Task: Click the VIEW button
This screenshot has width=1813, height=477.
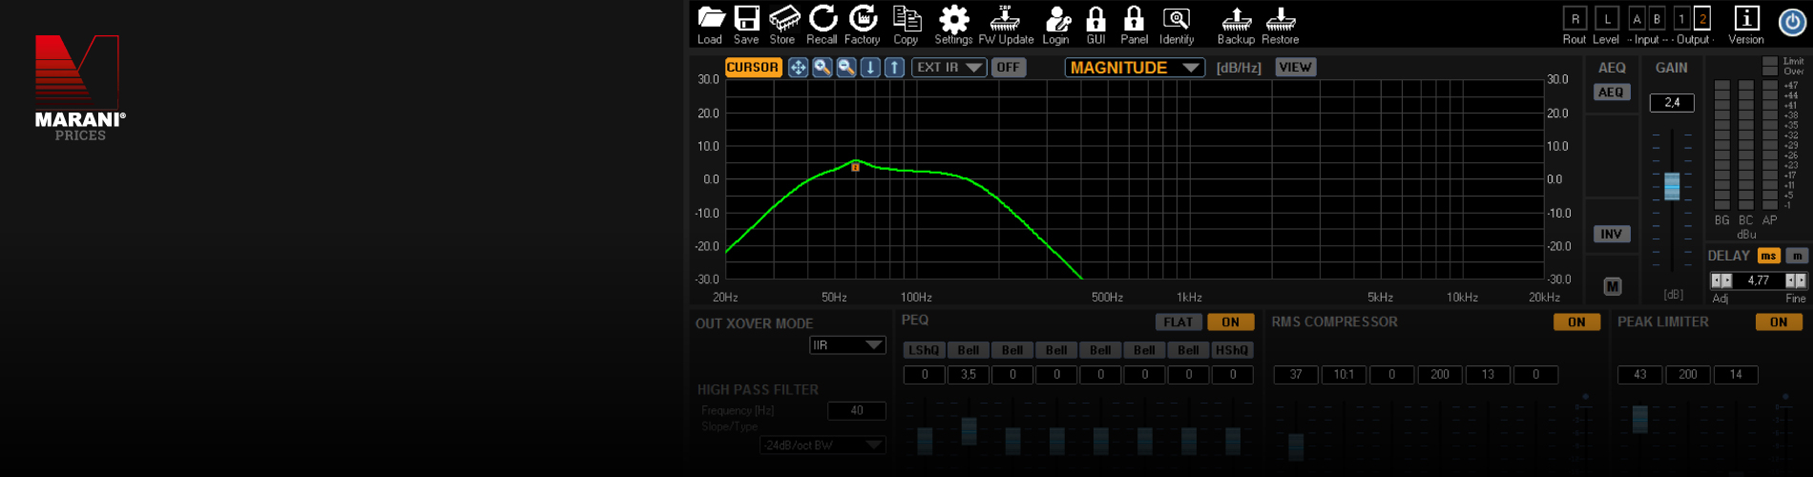Action: 1295,68
